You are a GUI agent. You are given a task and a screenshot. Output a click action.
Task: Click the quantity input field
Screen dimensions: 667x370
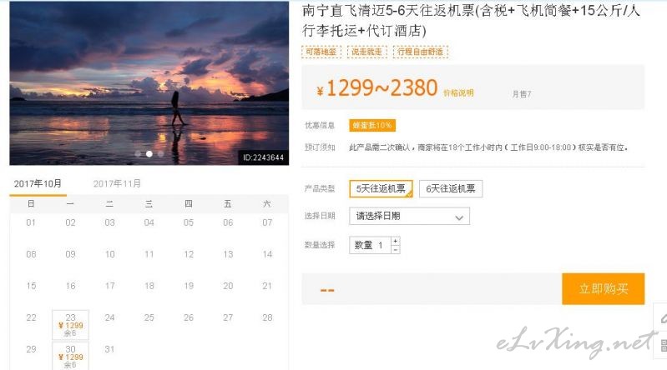point(370,245)
